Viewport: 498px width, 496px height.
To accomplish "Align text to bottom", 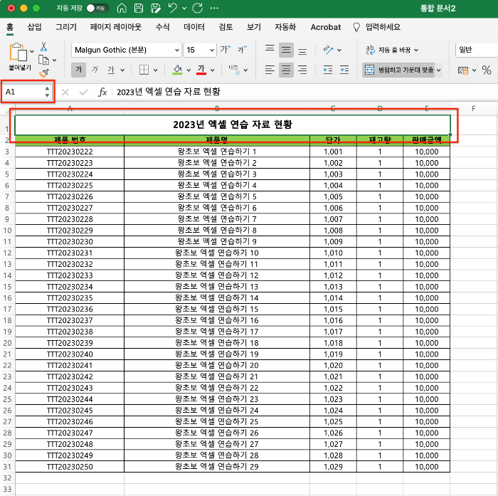I will pyautogui.click(x=302, y=50).
